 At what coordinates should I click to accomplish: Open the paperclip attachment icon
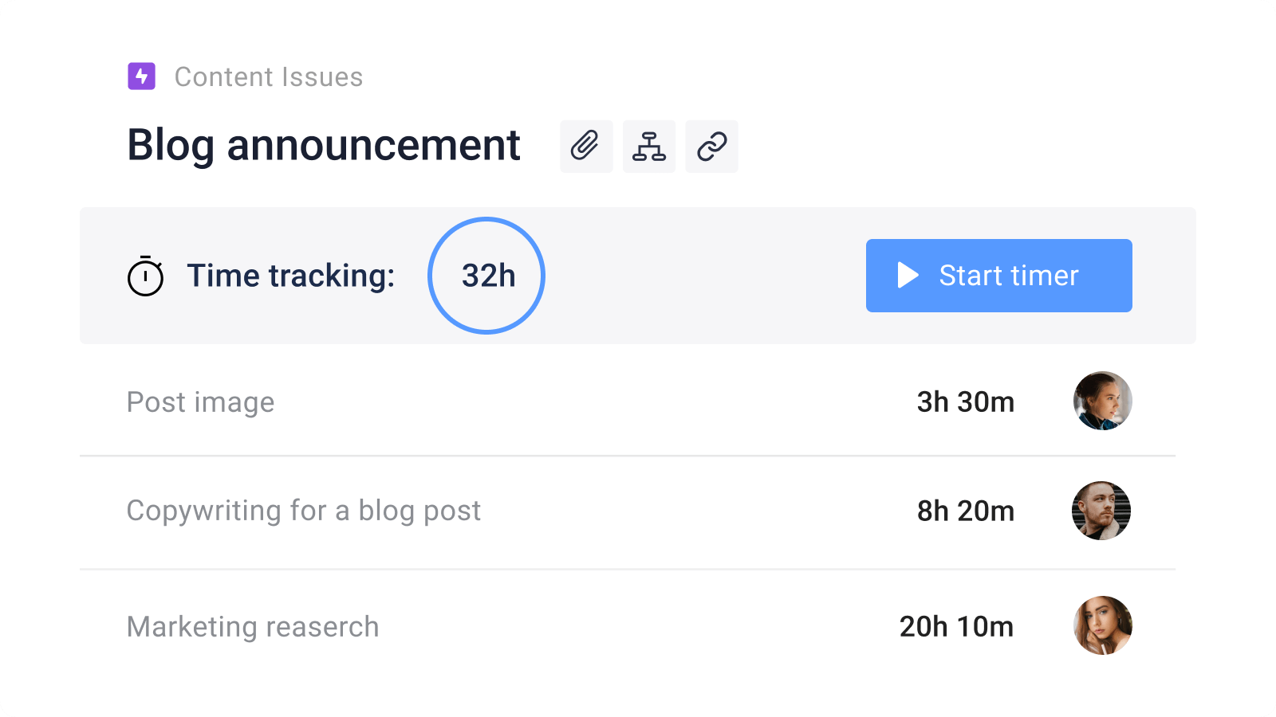click(x=586, y=147)
